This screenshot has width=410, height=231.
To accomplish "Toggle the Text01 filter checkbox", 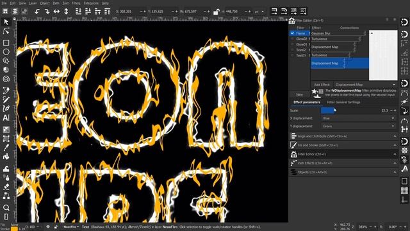I will coord(292,55).
